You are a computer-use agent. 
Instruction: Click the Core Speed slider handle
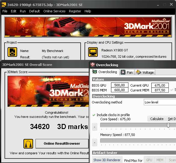(168, 125)
